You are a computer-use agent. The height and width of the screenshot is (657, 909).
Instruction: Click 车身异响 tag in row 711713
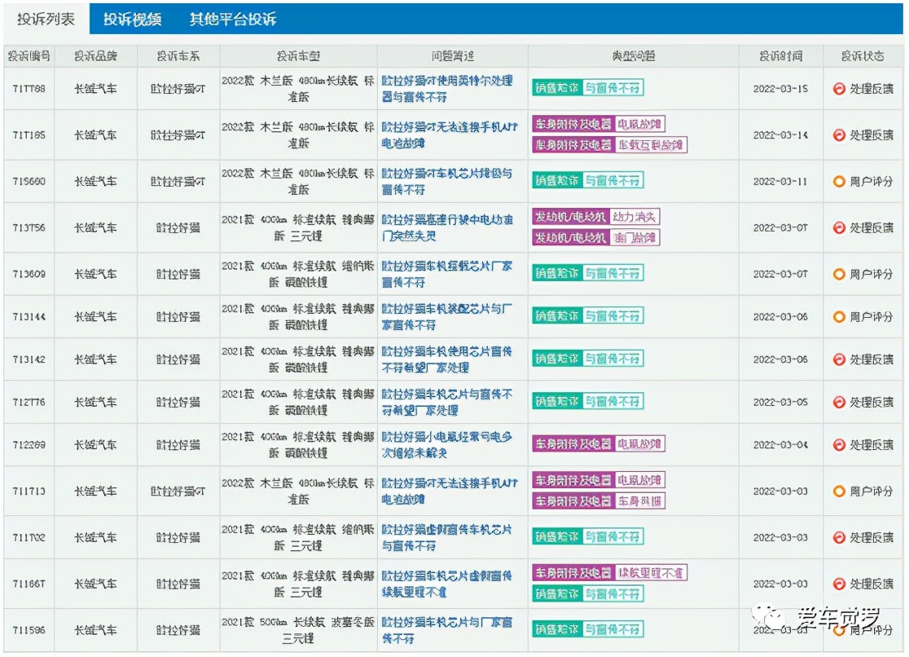click(x=639, y=501)
